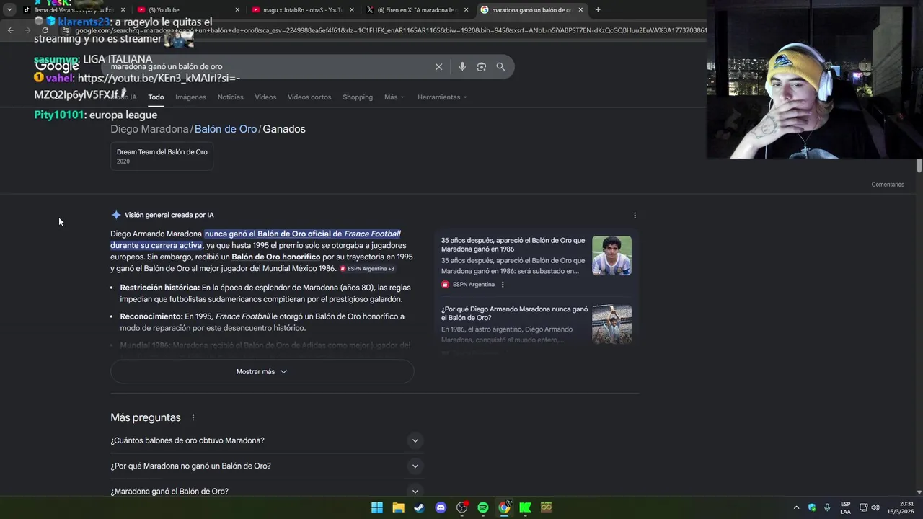
Task: Click Dream Team del Balón de Oro card
Action: point(162,156)
